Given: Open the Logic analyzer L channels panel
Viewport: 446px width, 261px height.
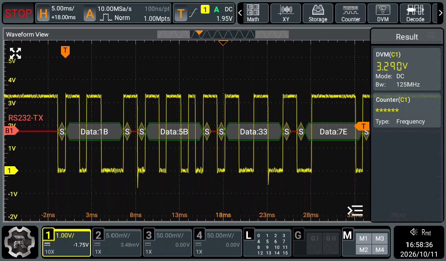Looking at the screenshot, I should pyautogui.click(x=267, y=243).
